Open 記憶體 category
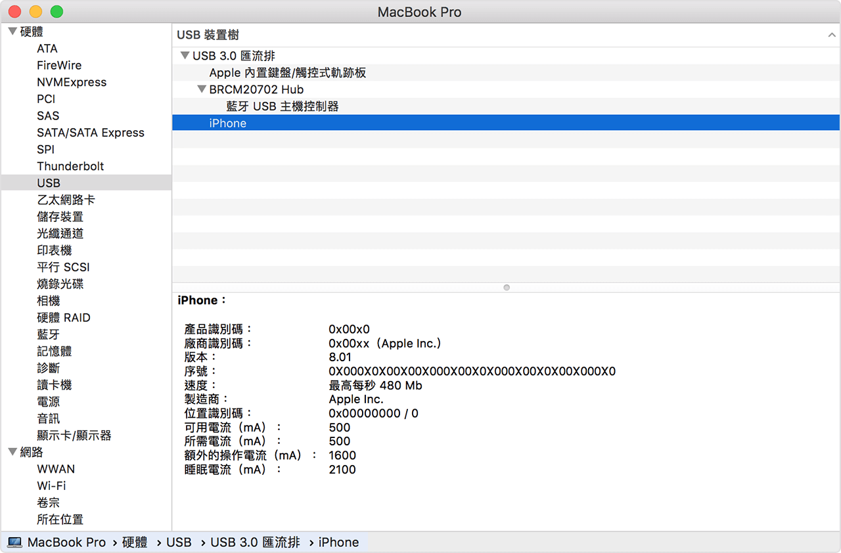Image resolution: width=841 pixels, height=553 pixels. 54,351
